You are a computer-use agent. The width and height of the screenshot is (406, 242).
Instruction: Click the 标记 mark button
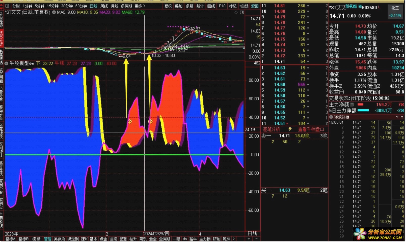pos(233,6)
